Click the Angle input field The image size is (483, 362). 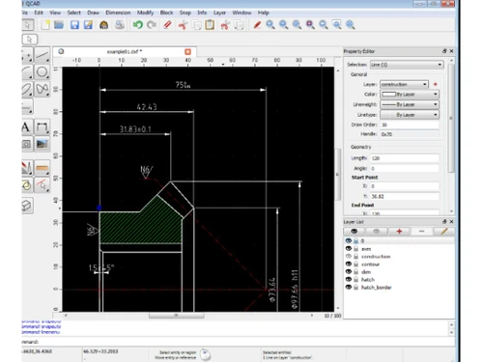pyautogui.click(x=405, y=168)
